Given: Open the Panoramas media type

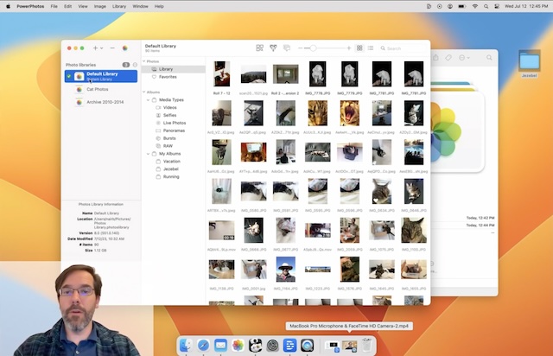Looking at the screenshot, I should 174,130.
